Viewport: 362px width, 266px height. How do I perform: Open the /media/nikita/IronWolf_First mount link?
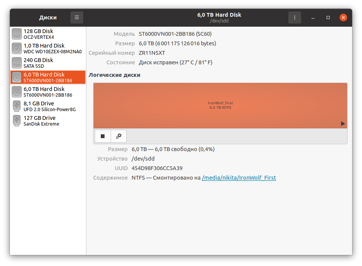coord(239,178)
